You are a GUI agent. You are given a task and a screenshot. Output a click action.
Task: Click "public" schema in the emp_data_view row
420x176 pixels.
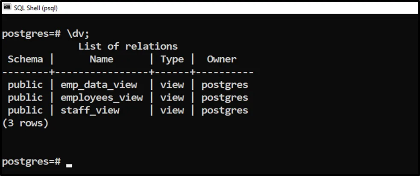tap(25, 85)
